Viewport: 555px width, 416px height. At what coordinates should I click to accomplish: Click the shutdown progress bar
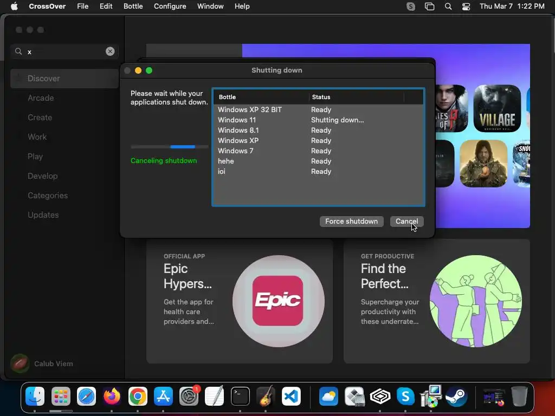170,147
